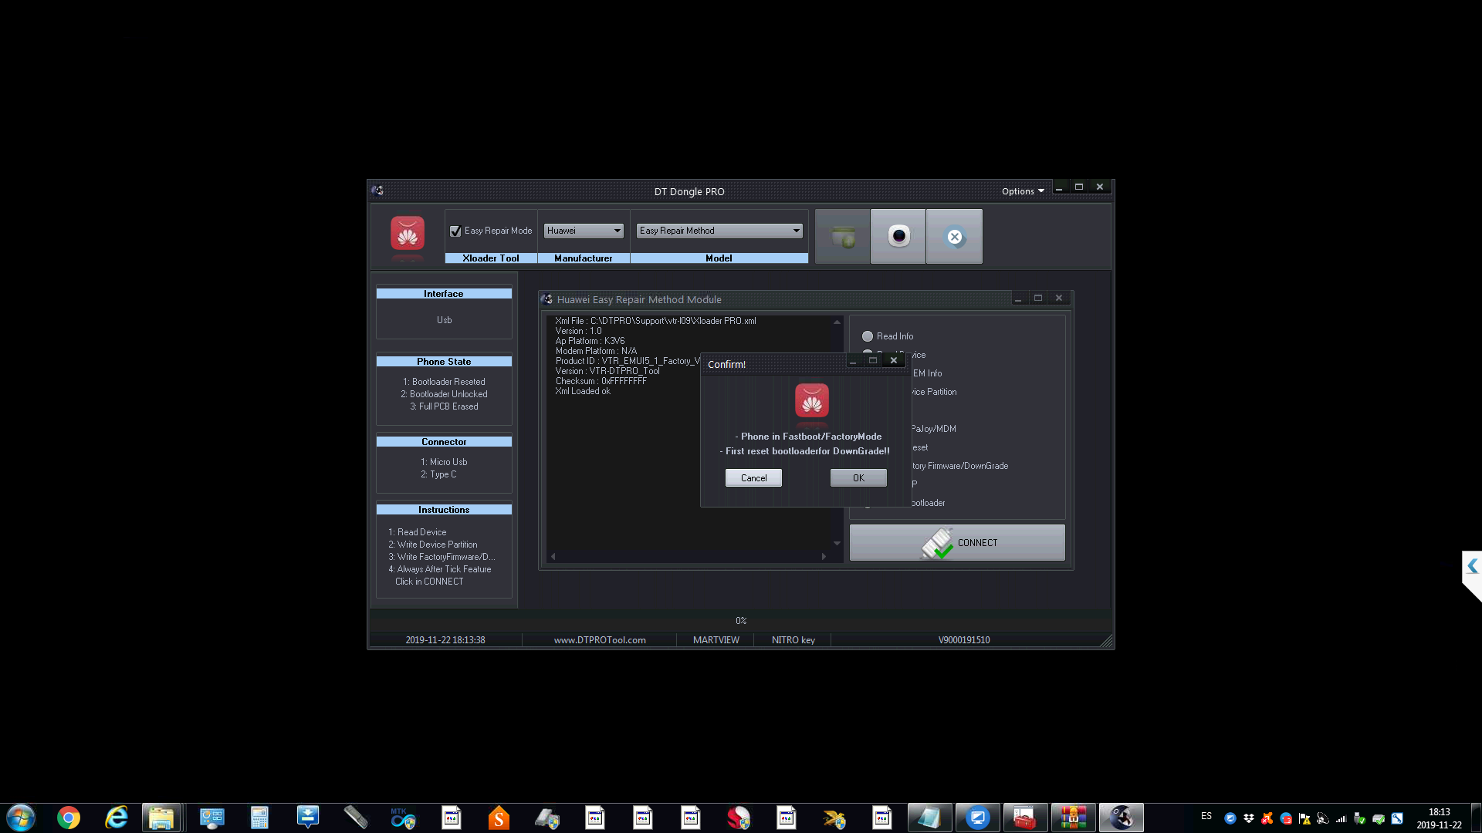Open Internet Explorer from the taskbar

pyautogui.click(x=117, y=818)
